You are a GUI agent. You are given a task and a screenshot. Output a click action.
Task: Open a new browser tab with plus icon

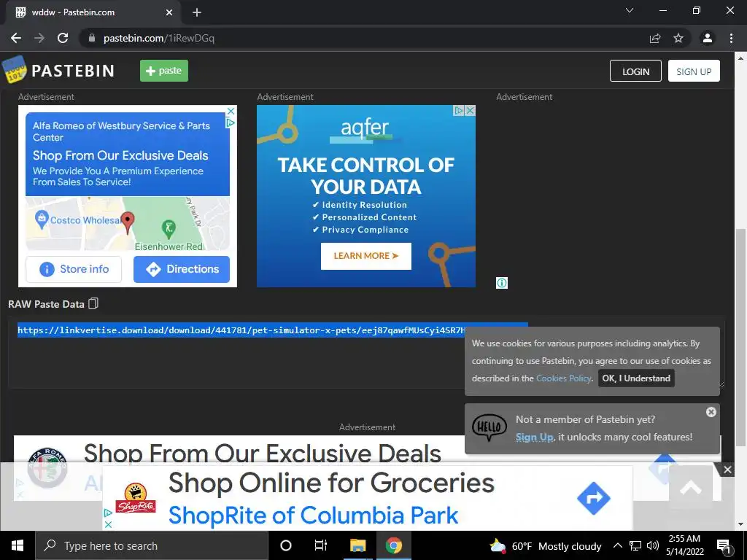197,12
